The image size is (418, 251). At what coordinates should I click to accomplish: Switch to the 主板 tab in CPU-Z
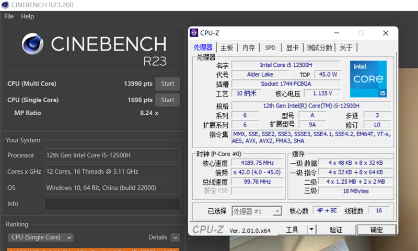coord(227,47)
